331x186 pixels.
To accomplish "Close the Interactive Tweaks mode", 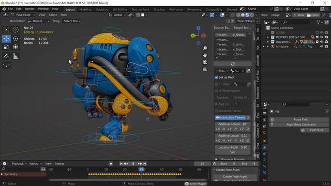I will [x=248, y=117].
